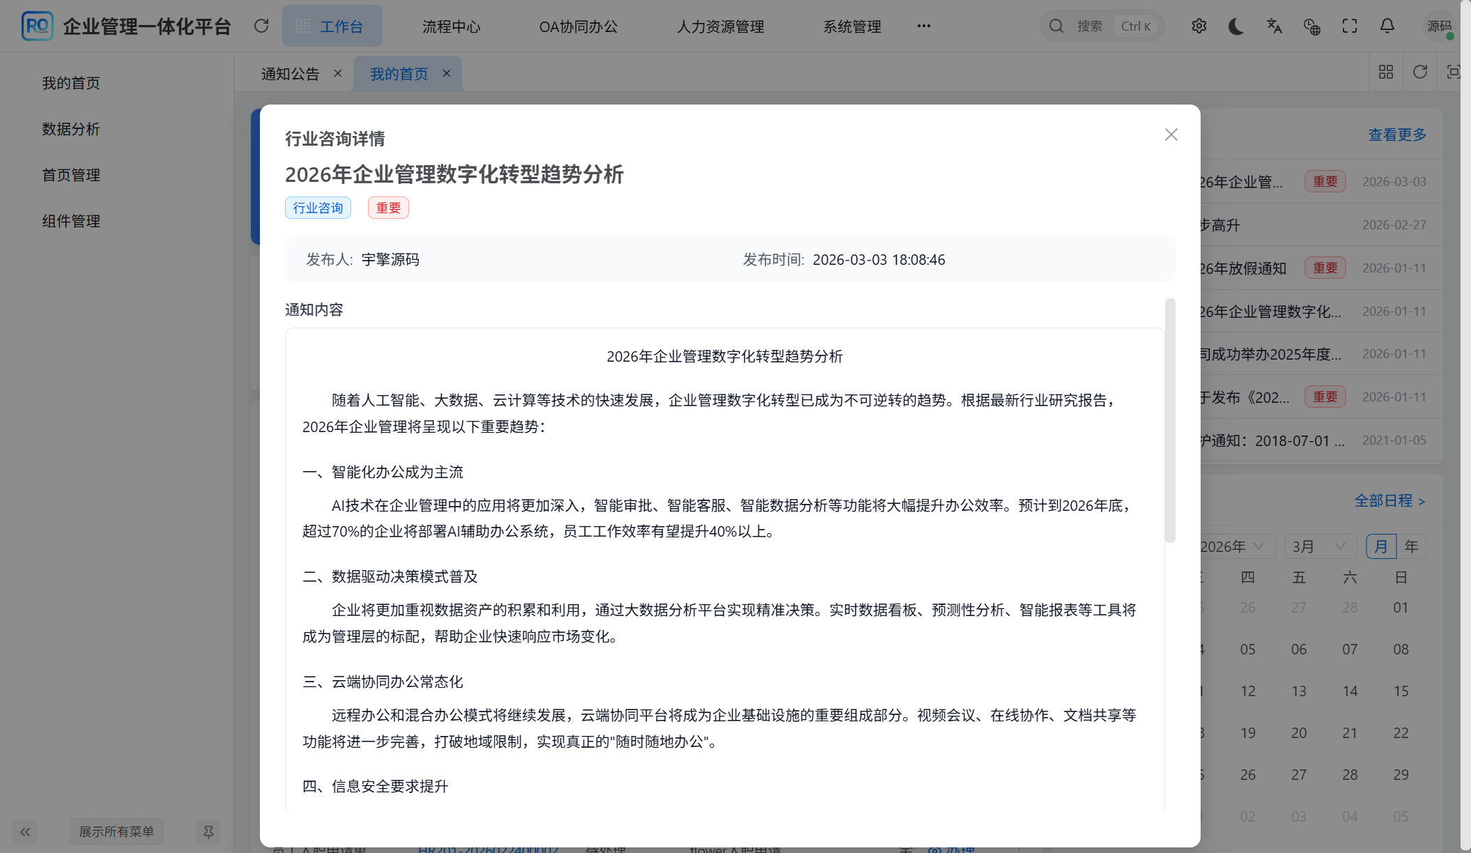
Task: Collapse the sidebar with the double-arrow toggle
Action: pos(25,831)
